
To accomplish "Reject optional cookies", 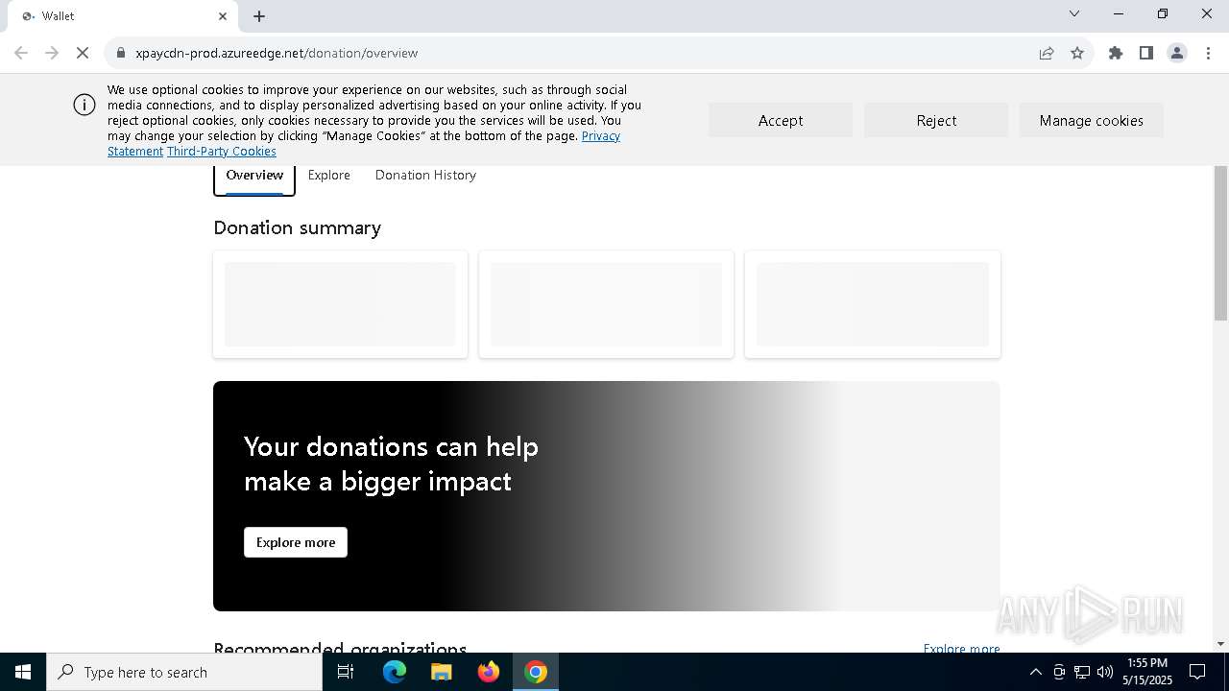I will click(936, 120).
